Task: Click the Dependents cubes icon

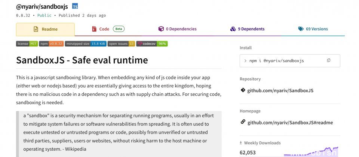Action: 233,29
